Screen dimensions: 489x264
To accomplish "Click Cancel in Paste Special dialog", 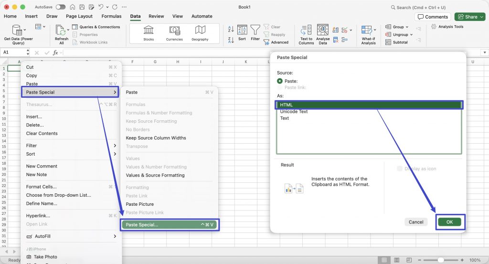I will [x=416, y=222].
